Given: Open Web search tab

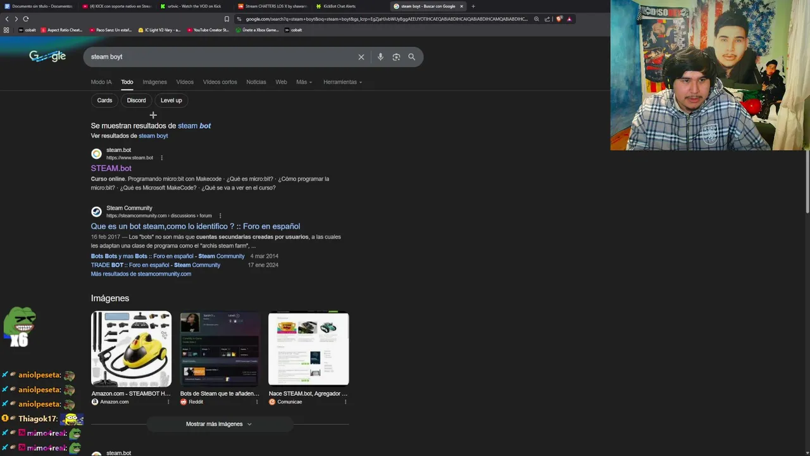Looking at the screenshot, I should [x=281, y=82].
